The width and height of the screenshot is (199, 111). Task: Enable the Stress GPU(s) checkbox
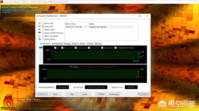pos(43,39)
